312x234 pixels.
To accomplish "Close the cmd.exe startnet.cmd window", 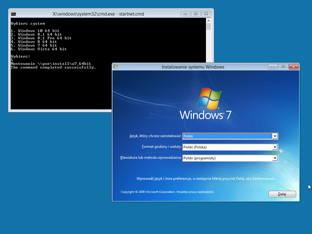I will (206, 14).
